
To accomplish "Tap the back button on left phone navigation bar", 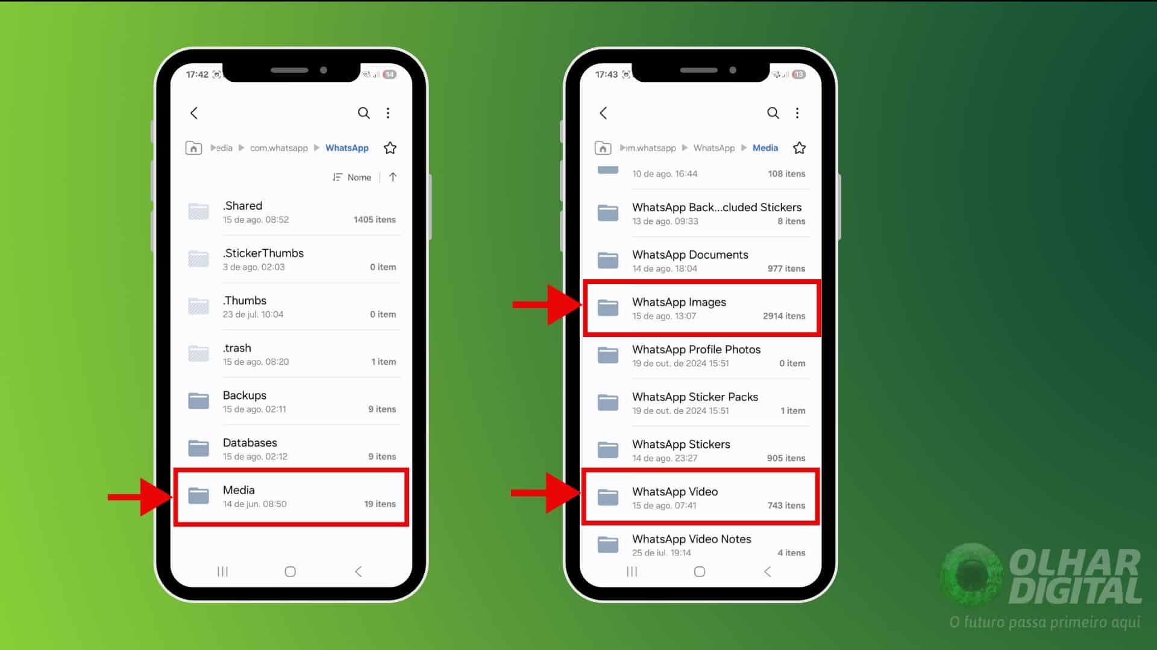I will [x=358, y=571].
